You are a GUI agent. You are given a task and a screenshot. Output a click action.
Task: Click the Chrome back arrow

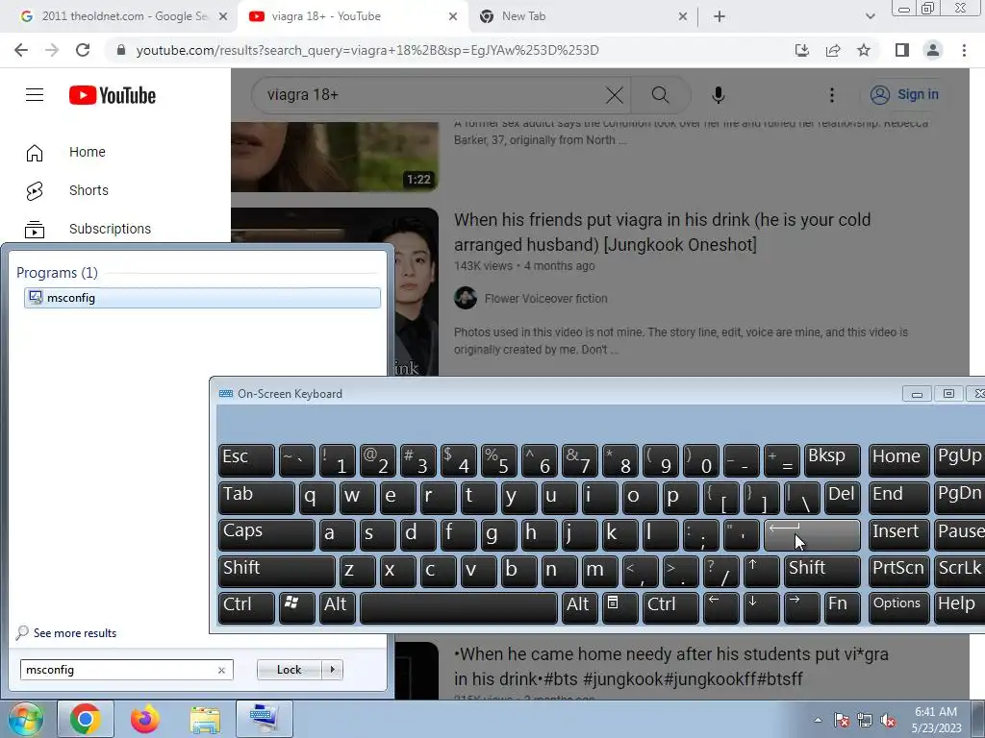coord(21,50)
